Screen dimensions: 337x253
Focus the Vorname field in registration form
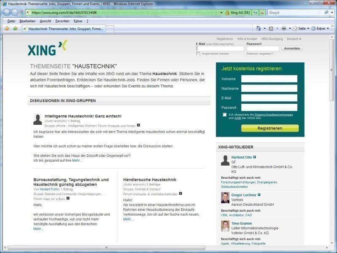[x=269, y=79]
